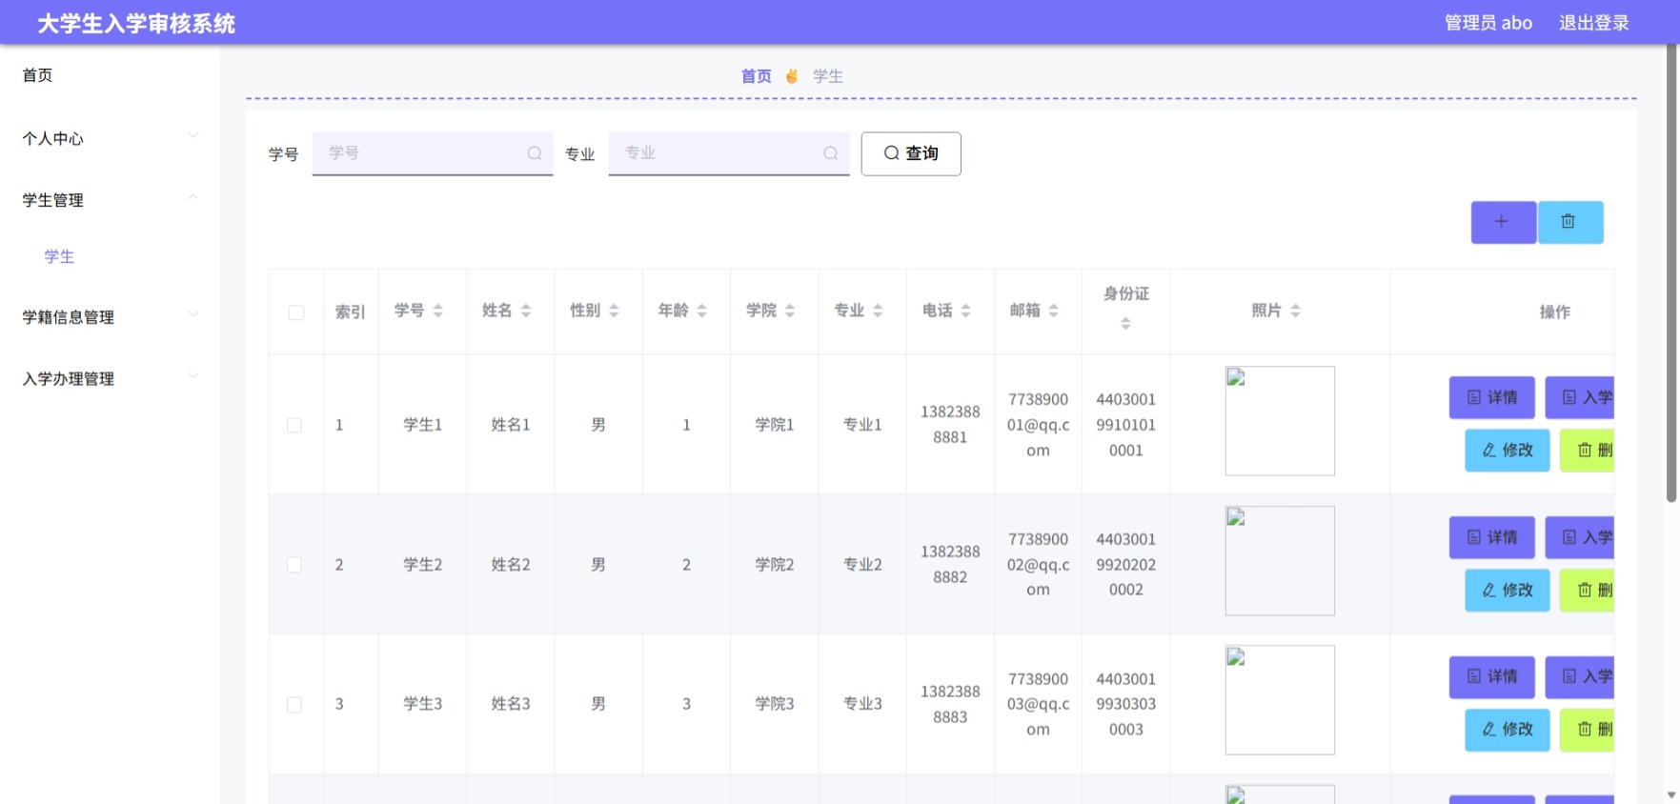The image size is (1680, 804).
Task: Click the scrollbar down arrow
Action: point(1671,795)
